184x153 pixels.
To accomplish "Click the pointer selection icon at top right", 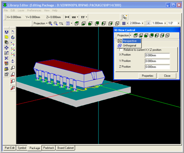I will 125,17.
